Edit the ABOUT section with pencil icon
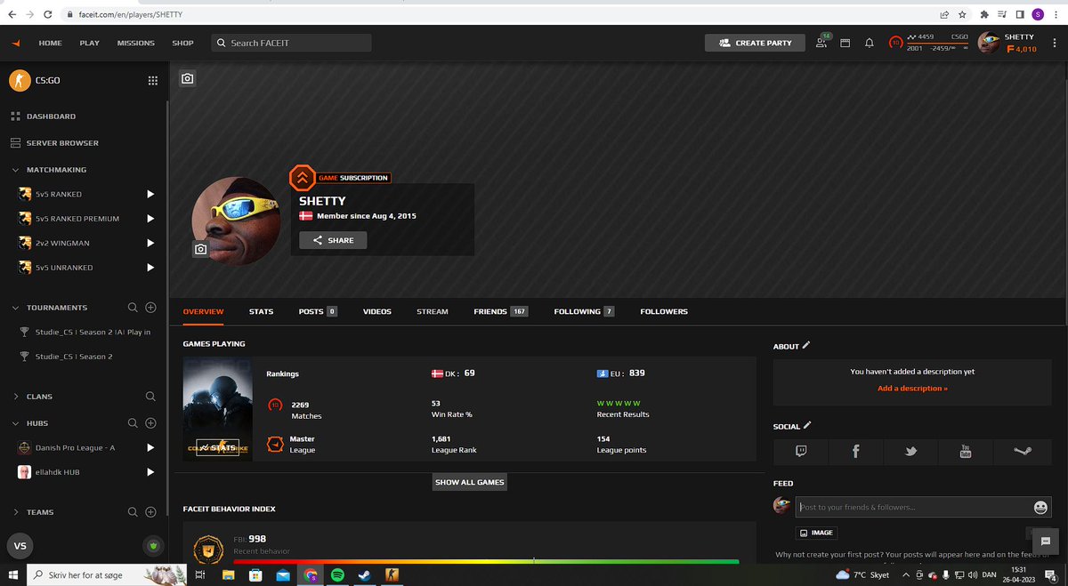Viewport: 1068px width, 586px height. click(x=806, y=345)
